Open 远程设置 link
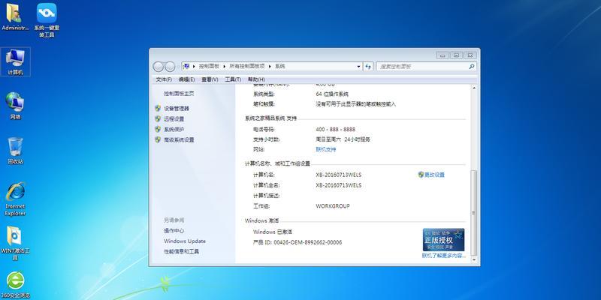The image size is (601, 300). coord(174,119)
